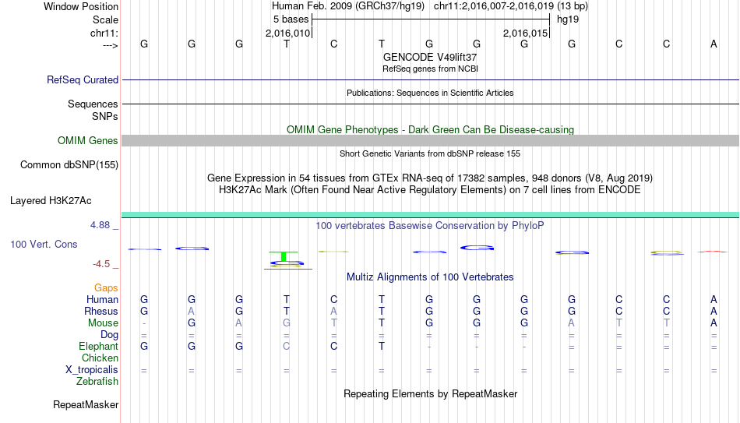
Task: Click 'Human Feb. 2009 (GRCh37/hg19)' header text
Action: [x=348, y=6]
